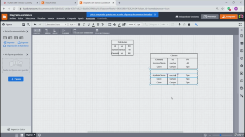Open the image search icon in Figuras panel

(x=23, y=24)
